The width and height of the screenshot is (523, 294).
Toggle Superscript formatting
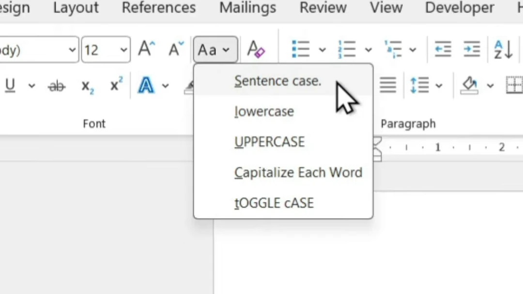tap(116, 85)
